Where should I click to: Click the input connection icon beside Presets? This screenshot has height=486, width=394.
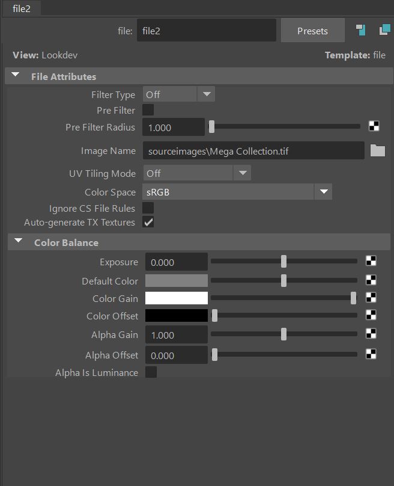(360, 30)
